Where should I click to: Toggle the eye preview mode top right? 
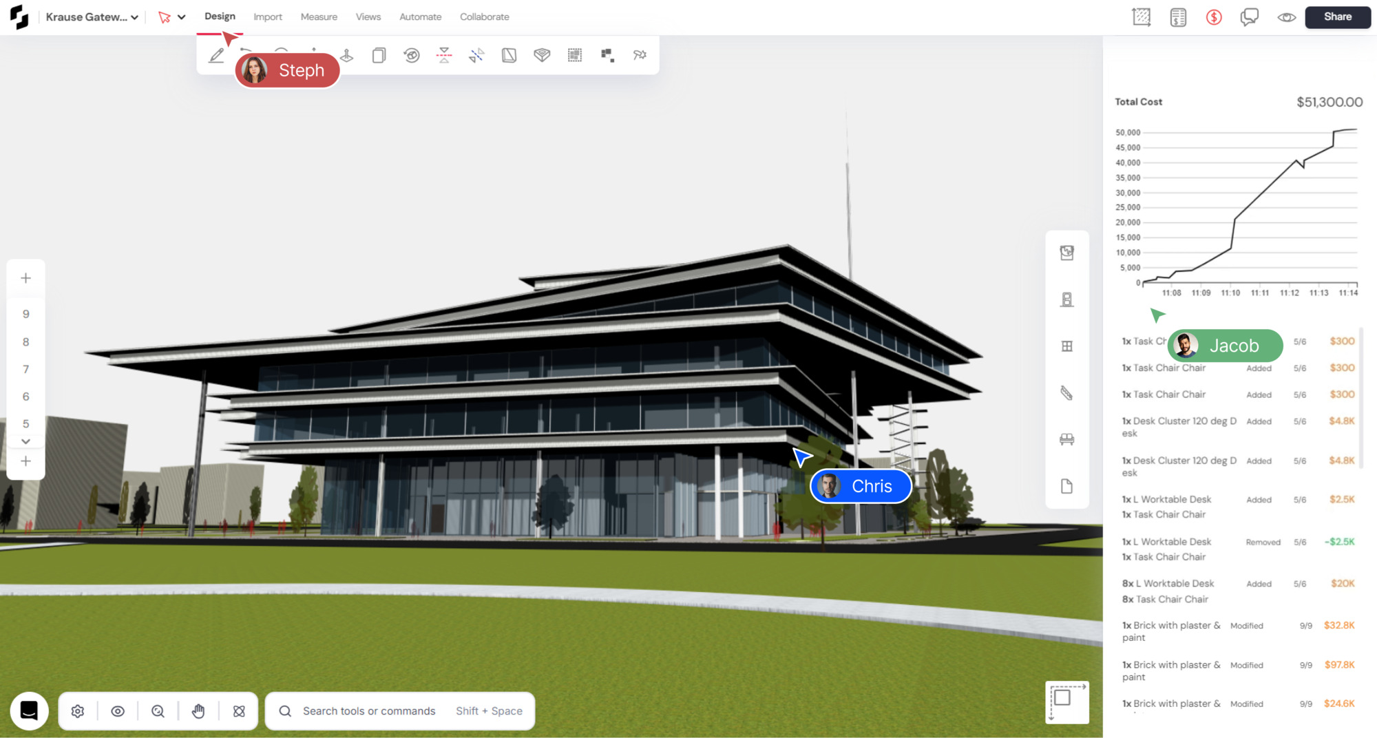tap(1285, 17)
